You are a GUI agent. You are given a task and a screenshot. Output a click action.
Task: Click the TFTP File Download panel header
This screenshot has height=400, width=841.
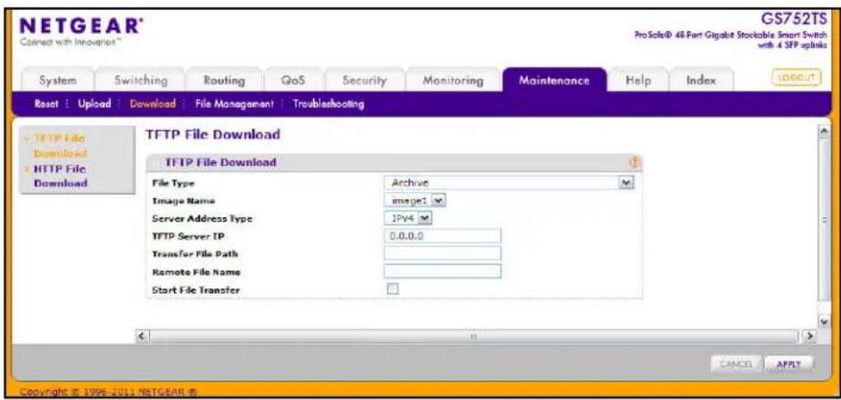[394, 162]
